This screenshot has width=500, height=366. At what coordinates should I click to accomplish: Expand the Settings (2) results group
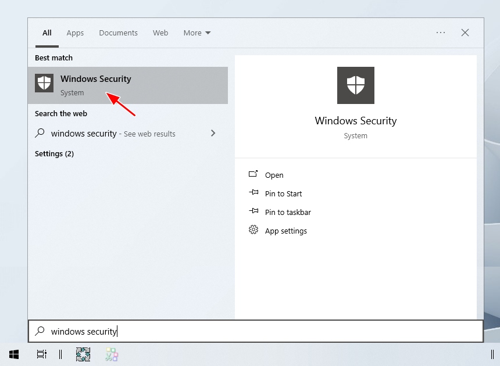[54, 154]
